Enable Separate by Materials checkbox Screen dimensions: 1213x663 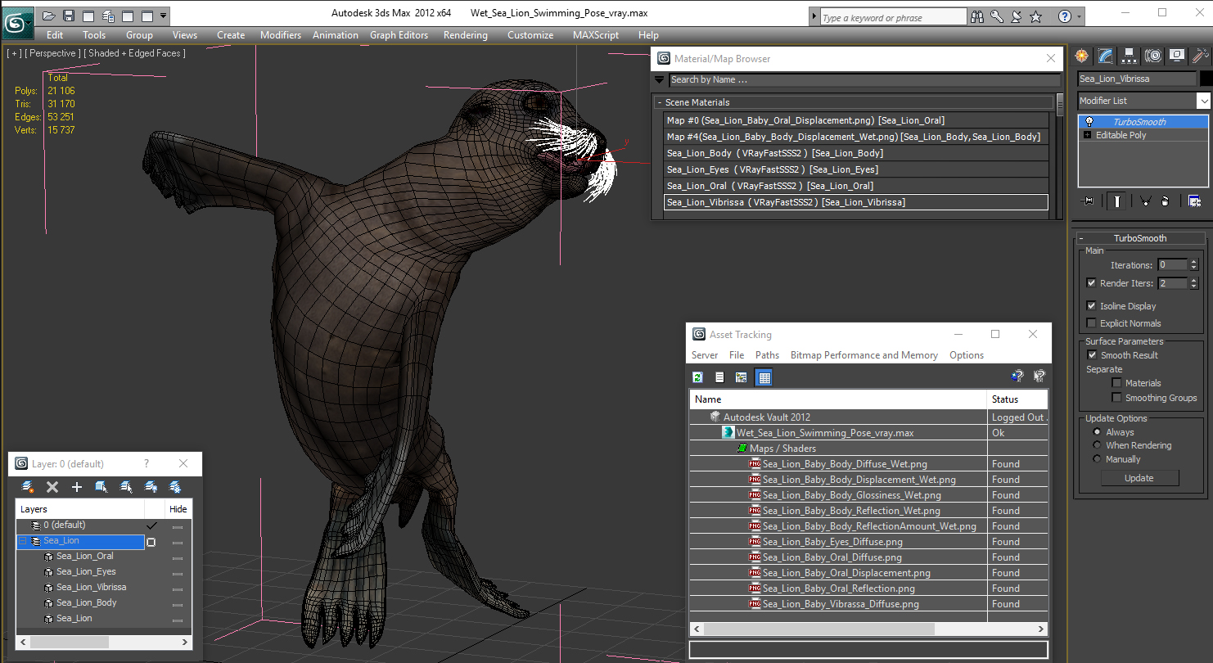(x=1116, y=383)
